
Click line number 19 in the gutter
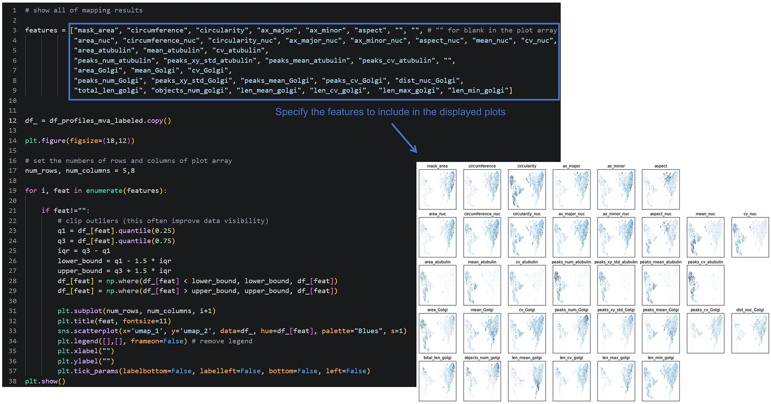pos(12,190)
